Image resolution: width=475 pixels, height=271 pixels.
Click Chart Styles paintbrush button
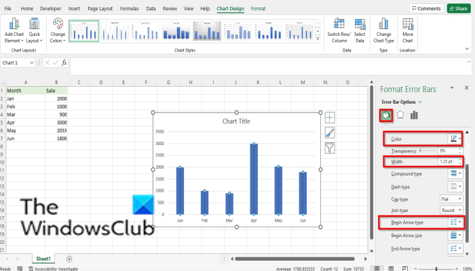(330, 133)
